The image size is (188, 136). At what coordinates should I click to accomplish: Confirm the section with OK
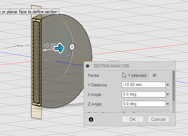(133, 119)
